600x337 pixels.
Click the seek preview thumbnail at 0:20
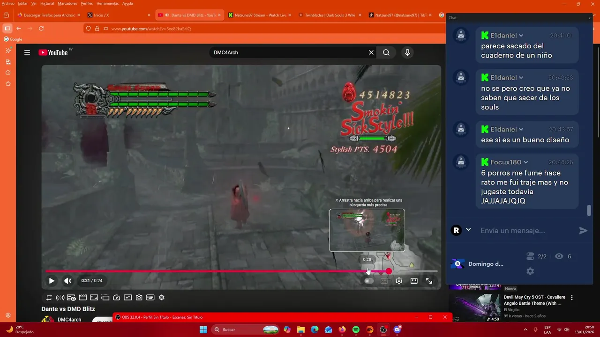click(367, 230)
